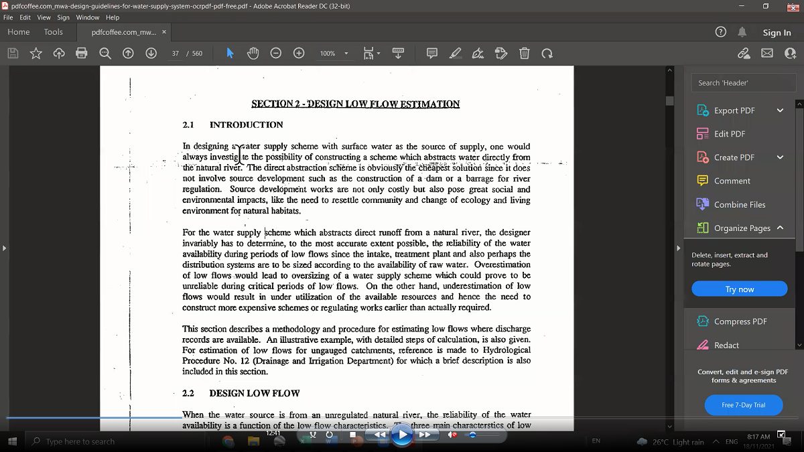Open the Edit menu
Viewport: 804px width, 452px height.
(25, 17)
